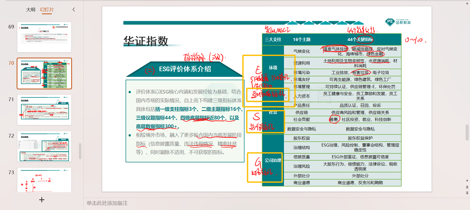
Task: Open slide 72 thumbnail
Action: click(x=44, y=146)
